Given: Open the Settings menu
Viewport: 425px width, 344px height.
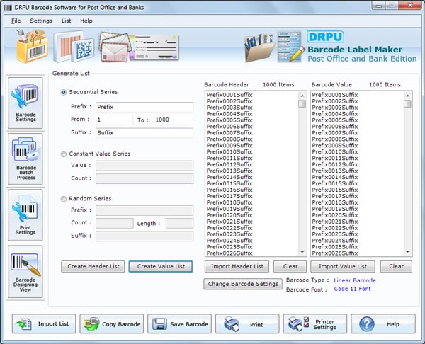Looking at the screenshot, I should pyautogui.click(x=41, y=21).
